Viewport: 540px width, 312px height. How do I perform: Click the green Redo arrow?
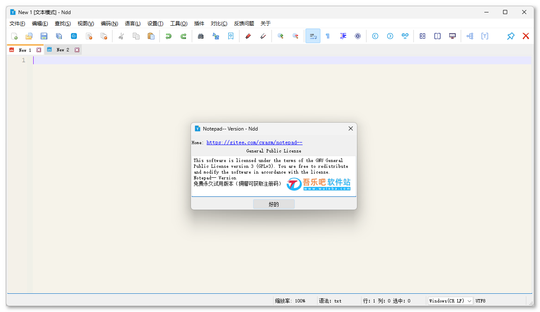pos(183,36)
